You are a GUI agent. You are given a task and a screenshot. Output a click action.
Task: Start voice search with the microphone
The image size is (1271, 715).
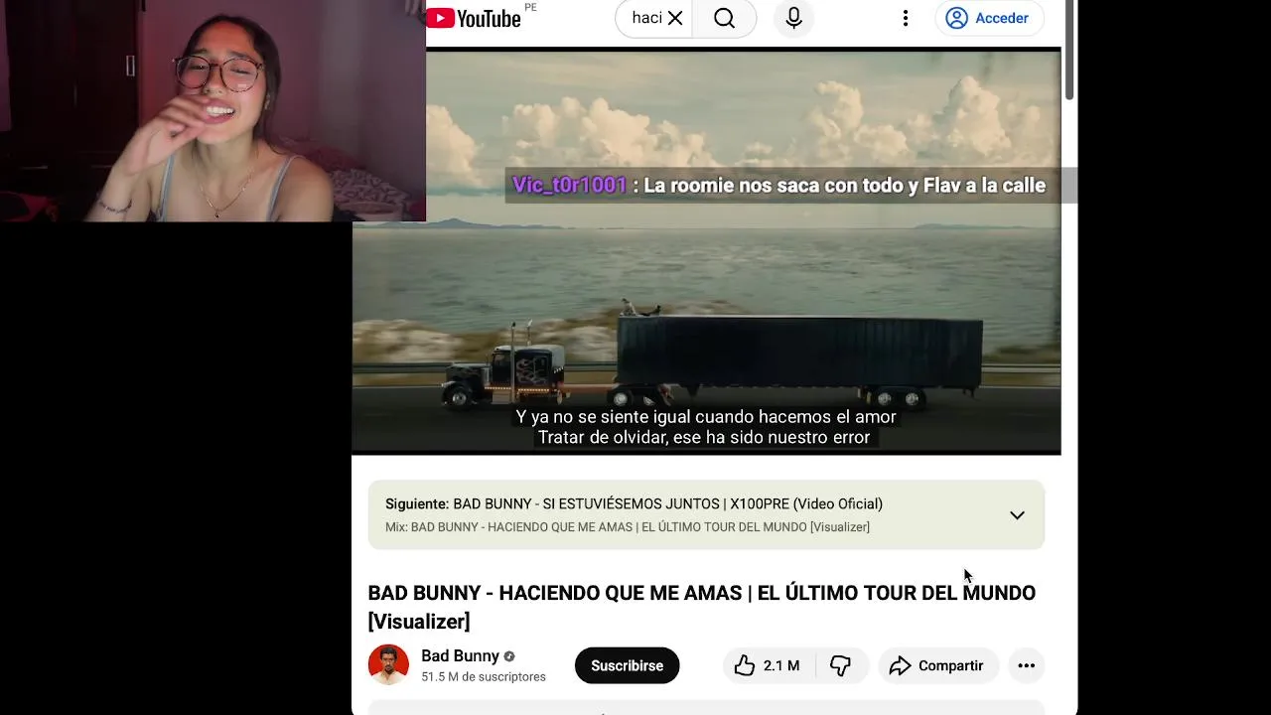coord(793,18)
